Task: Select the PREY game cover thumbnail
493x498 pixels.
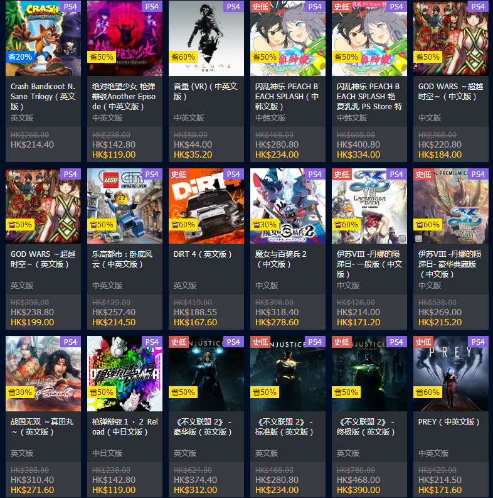Action: coord(451,374)
